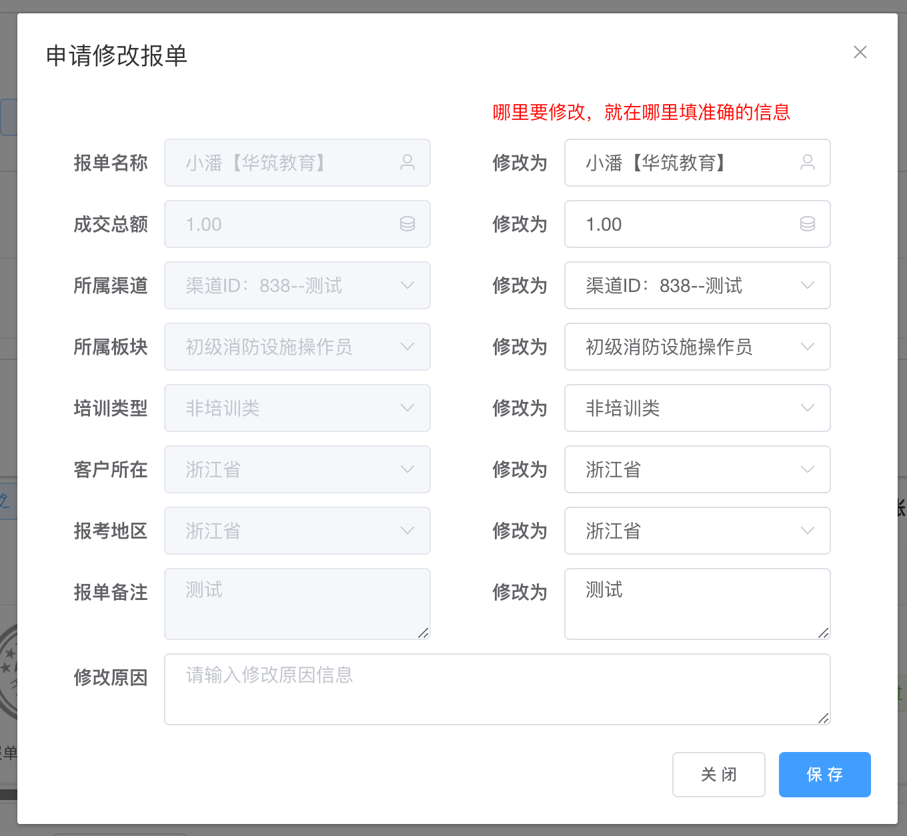The image size is (907, 836).
Task: Click chevron arrow of 修改为 渠道 select
Action: click(808, 285)
